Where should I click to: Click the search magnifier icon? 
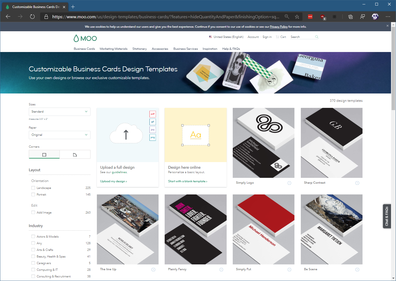pos(316,37)
